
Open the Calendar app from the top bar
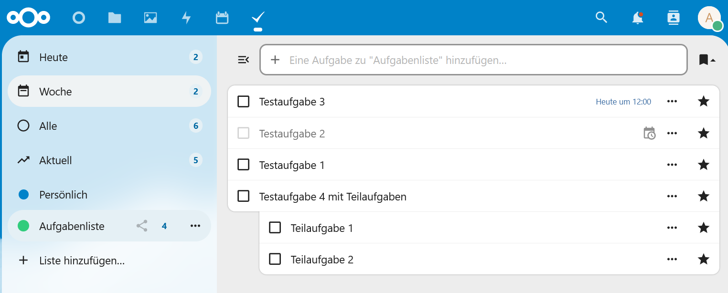tap(222, 17)
